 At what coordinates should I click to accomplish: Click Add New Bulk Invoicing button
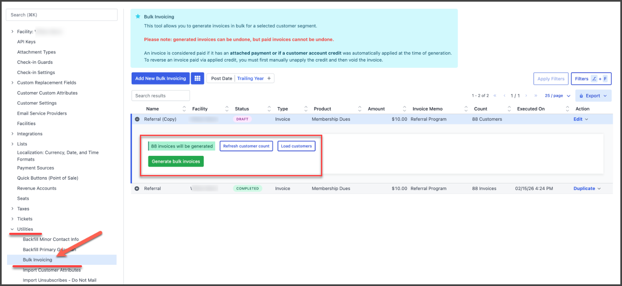160,79
